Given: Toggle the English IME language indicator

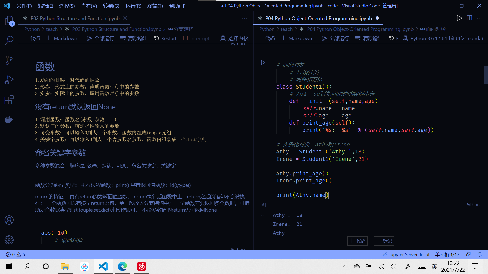Looking at the screenshot, I should click(x=434, y=266).
